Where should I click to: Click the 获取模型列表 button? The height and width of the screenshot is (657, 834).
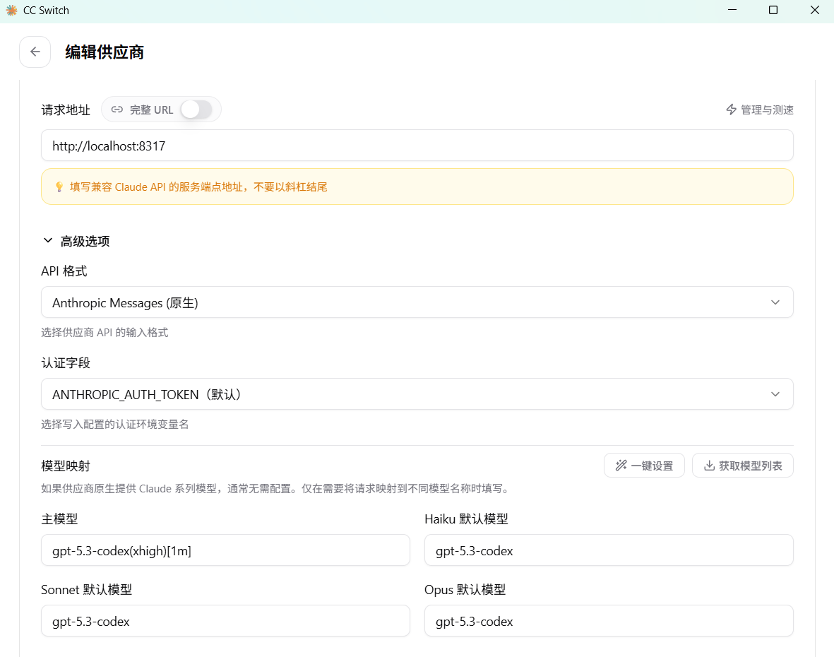tap(742, 466)
